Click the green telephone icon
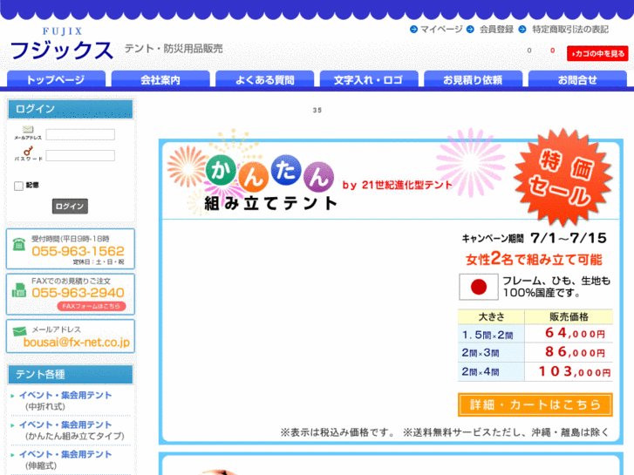 tap(19, 244)
